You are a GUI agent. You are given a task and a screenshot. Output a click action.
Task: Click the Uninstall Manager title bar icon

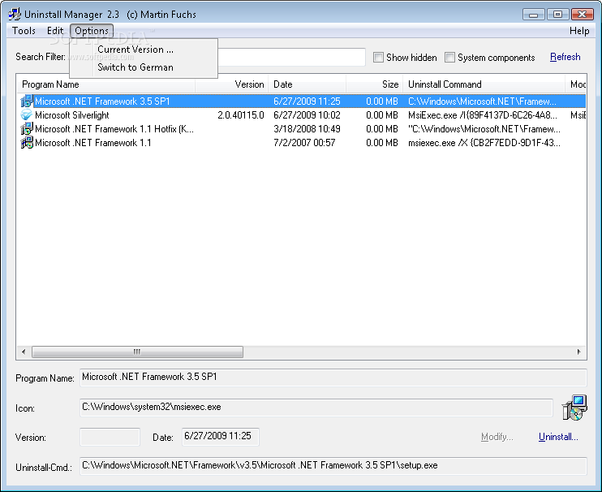click(x=15, y=14)
